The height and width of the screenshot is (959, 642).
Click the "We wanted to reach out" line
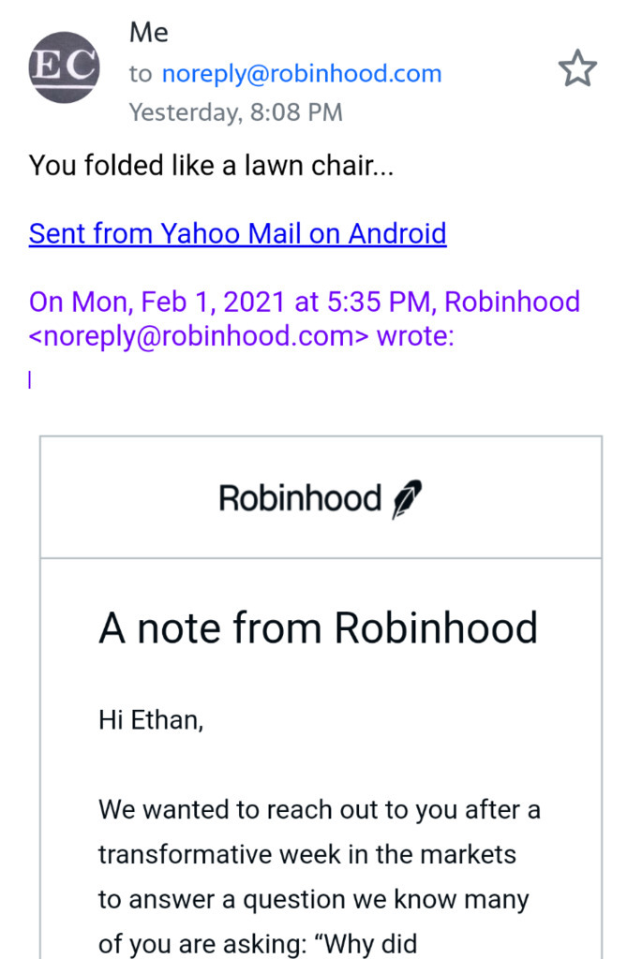[319, 809]
